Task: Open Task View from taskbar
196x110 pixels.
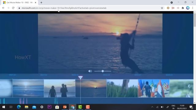Action: (x=11, y=107)
